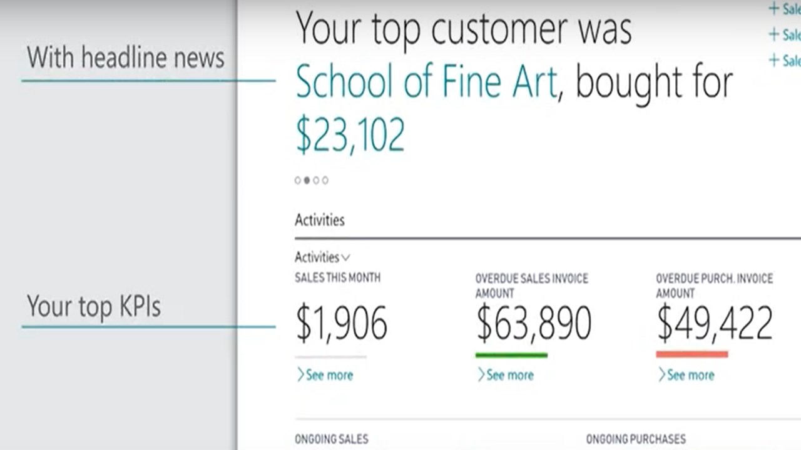This screenshot has height=450, width=801.
Task: Click the chevron beside See more under $49,422
Action: [661, 375]
